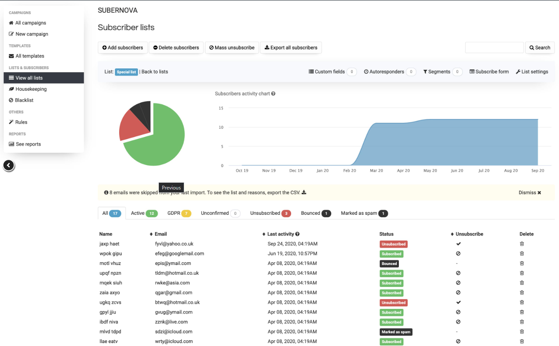Click the help icon beside Subscribers activity chart
559x346 pixels.
point(273,94)
